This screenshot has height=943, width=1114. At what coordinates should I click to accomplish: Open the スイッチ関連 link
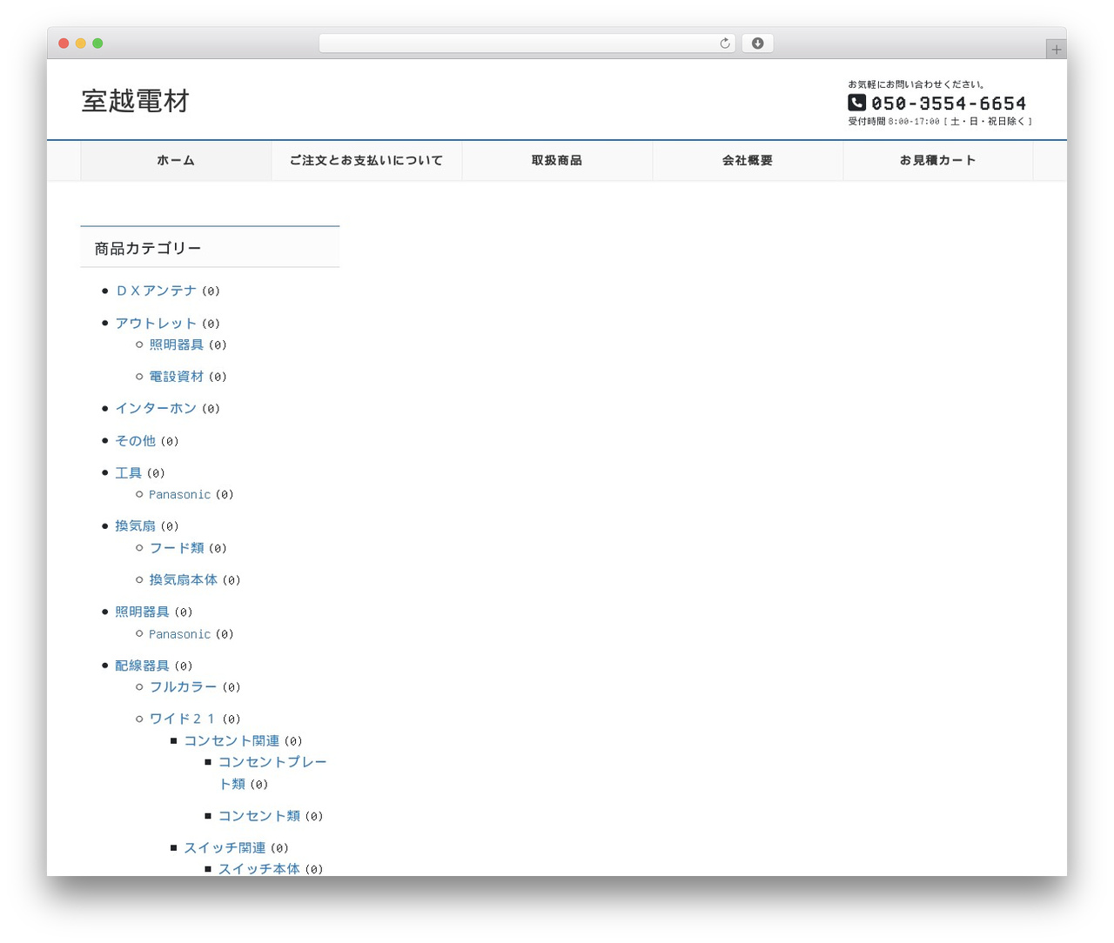[225, 847]
